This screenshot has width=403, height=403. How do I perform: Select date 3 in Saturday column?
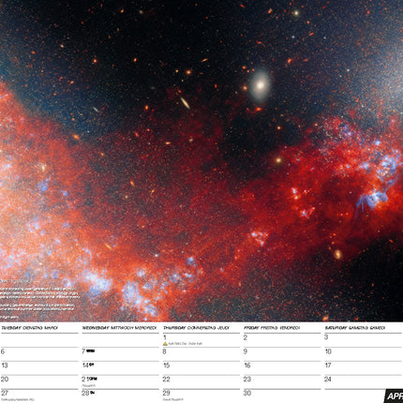pyautogui.click(x=326, y=337)
